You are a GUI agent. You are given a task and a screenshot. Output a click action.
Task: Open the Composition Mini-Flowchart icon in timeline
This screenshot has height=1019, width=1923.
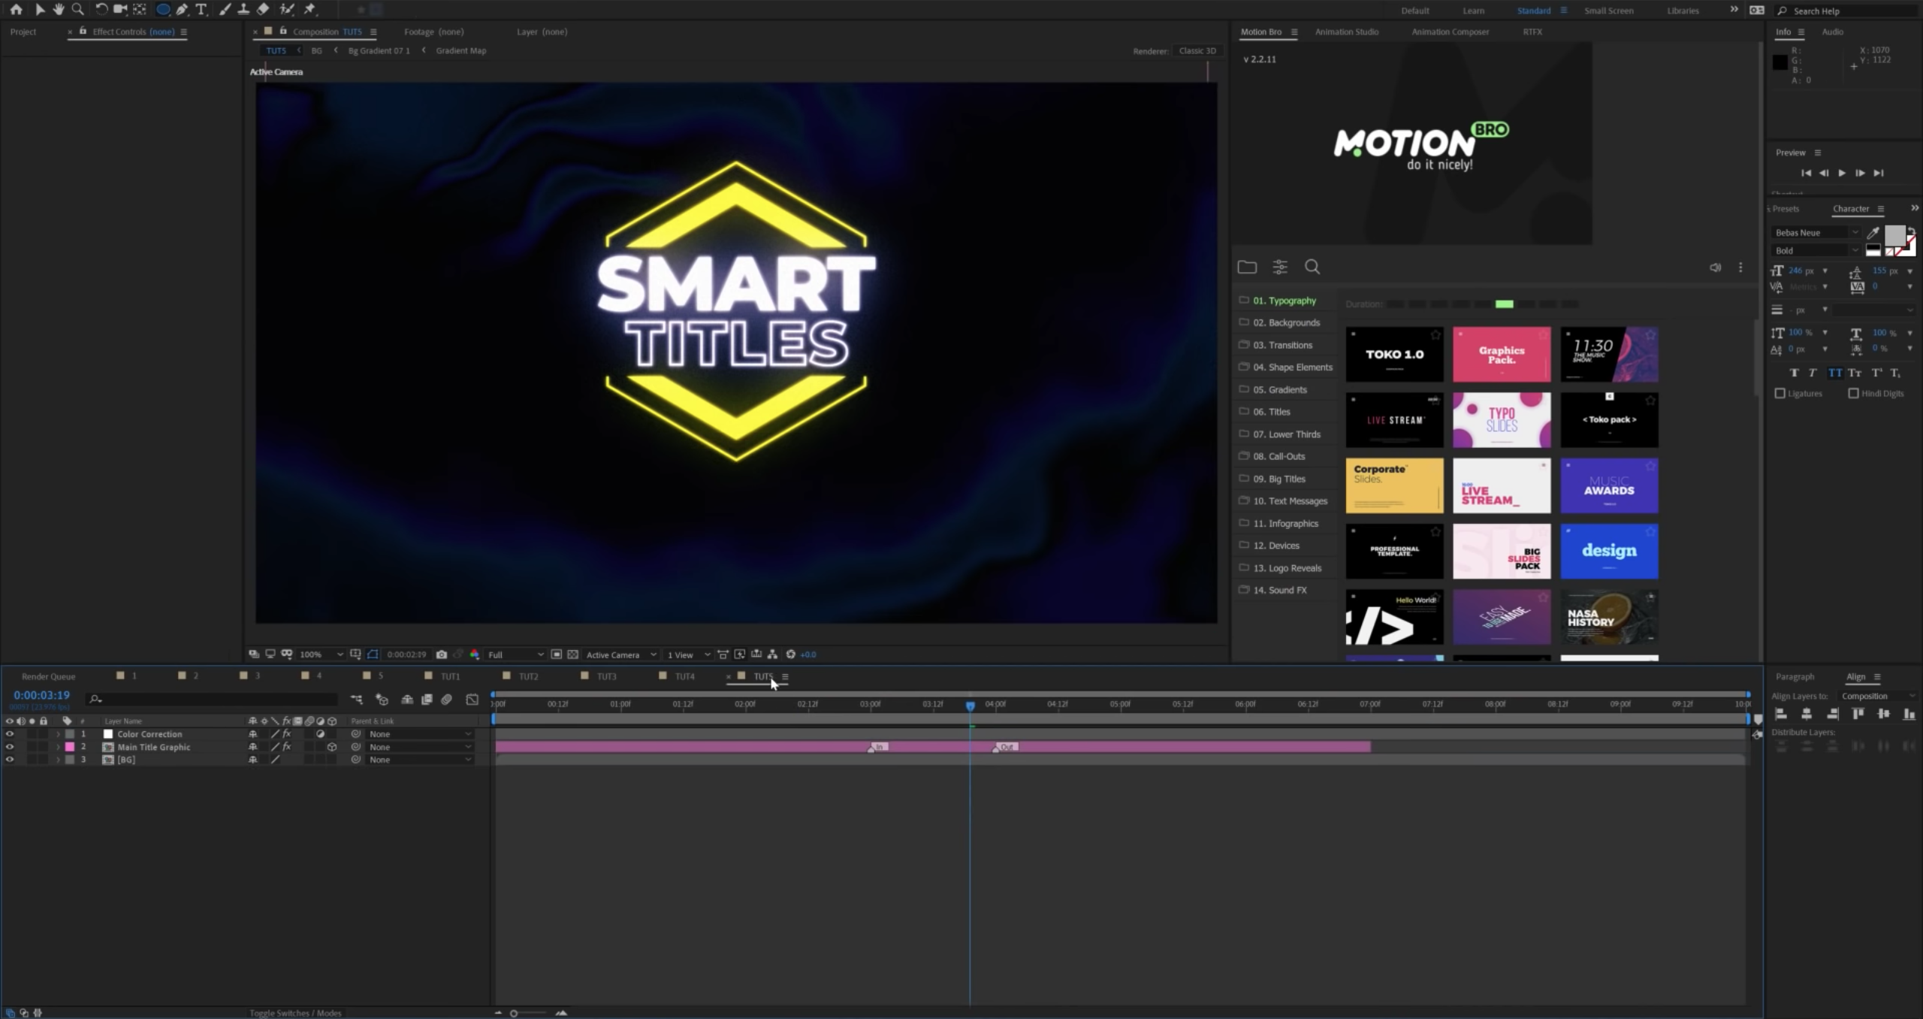click(356, 700)
